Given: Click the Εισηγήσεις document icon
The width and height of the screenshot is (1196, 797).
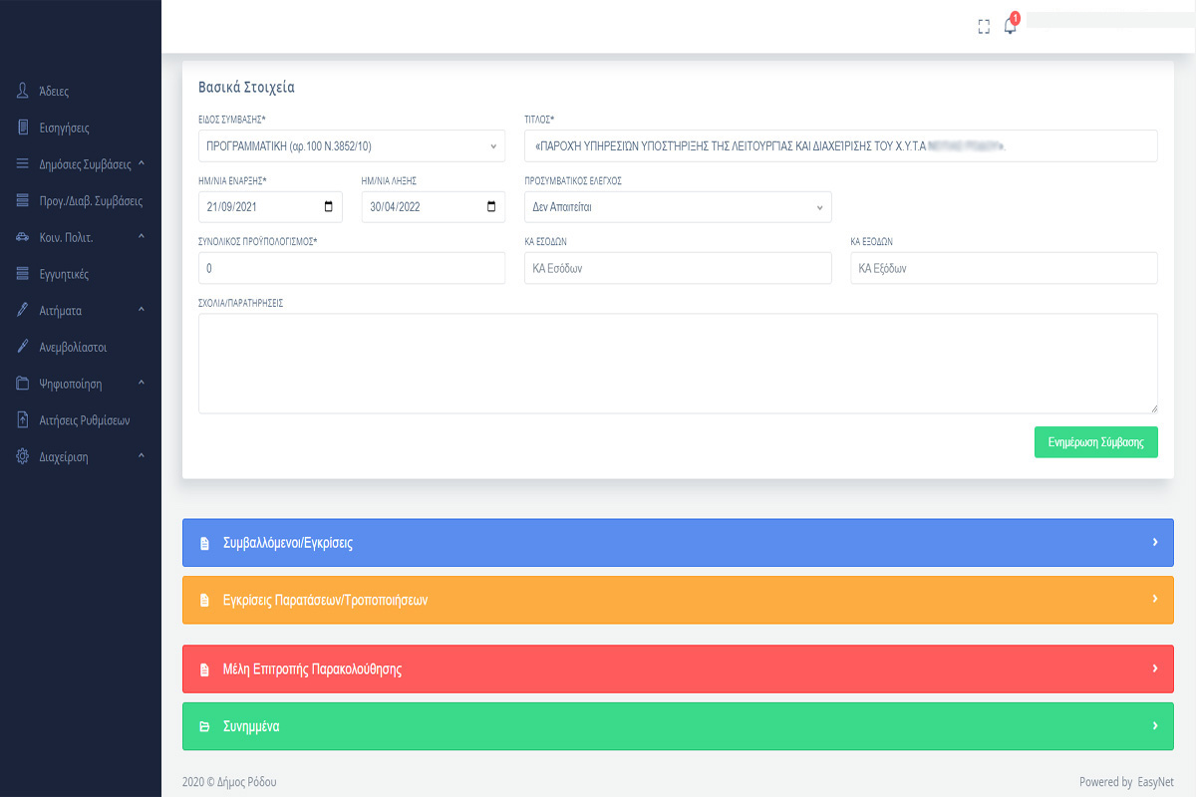Looking at the screenshot, I should [23, 128].
